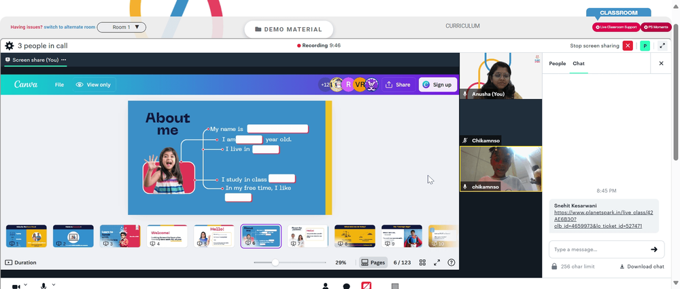
Task: Open Canva grid view icon
Action: coord(422,263)
